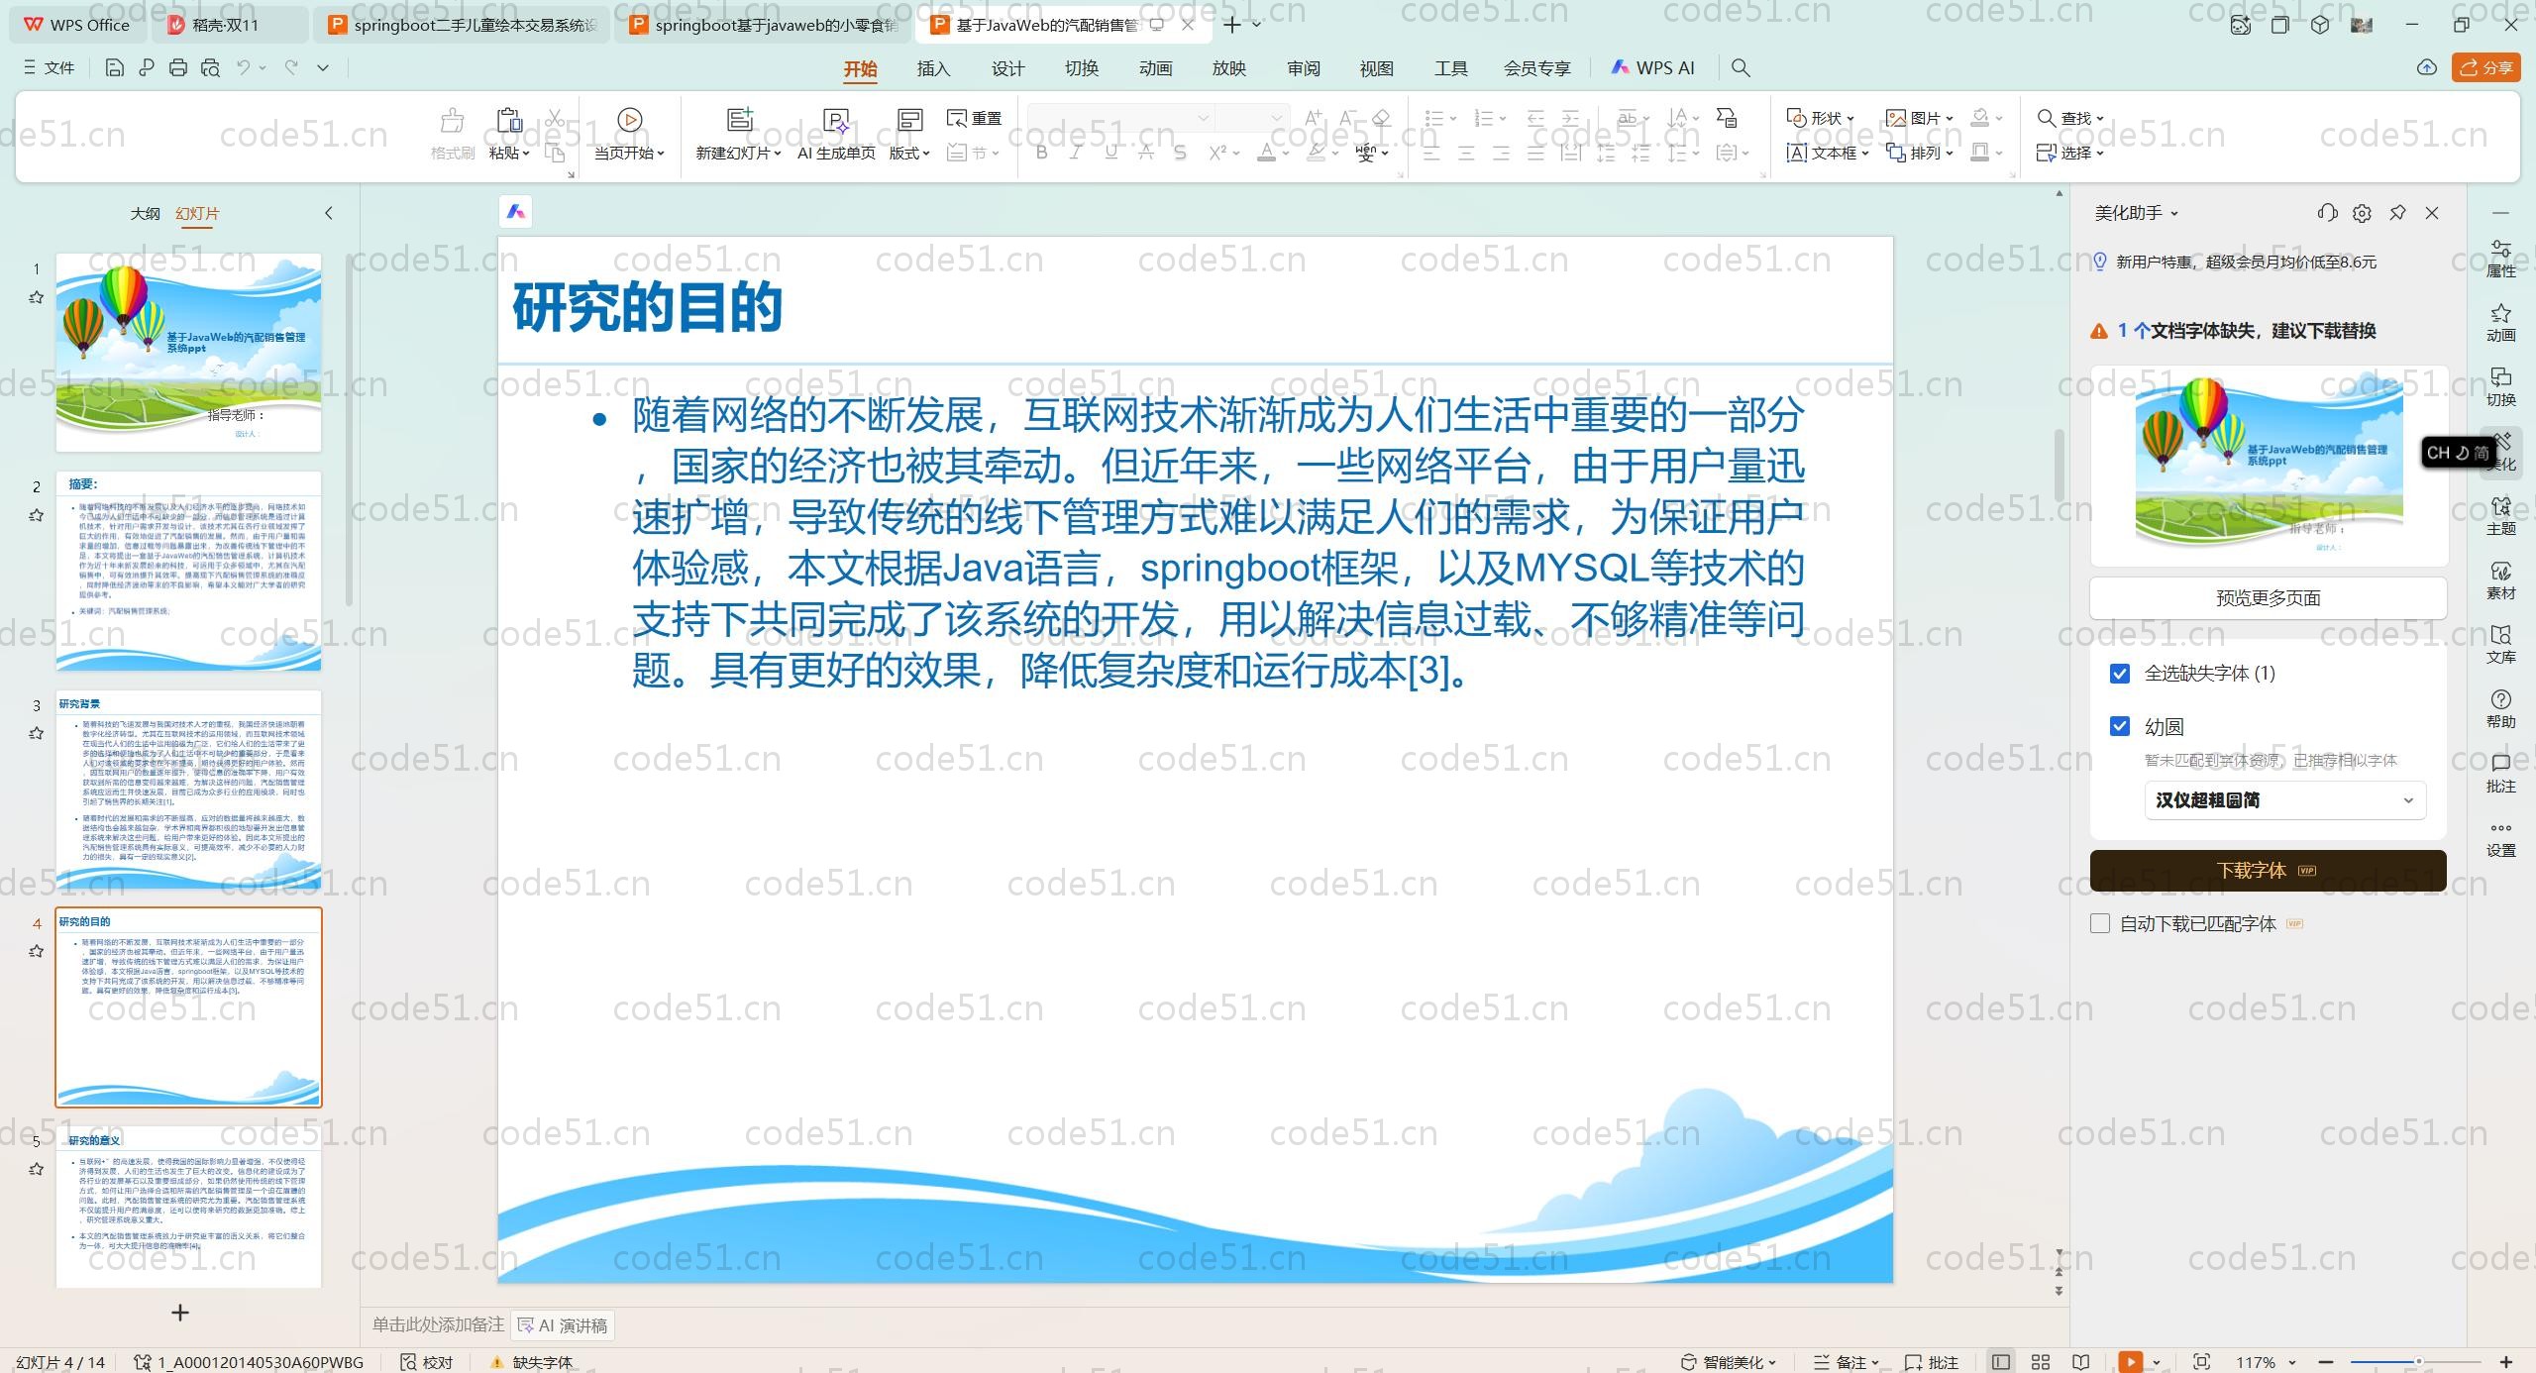This screenshot has height=1373, width=2536.
Task: Enable auto download matched fonts checkbox
Action: pos(2100,923)
